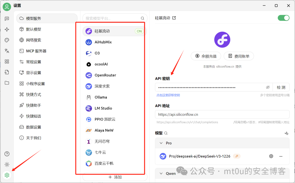Select MCP 服务器 in settings menu
The height and width of the screenshot is (183, 295).
click(x=47, y=51)
